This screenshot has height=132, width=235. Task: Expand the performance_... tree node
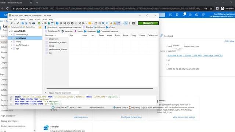point(11,45)
